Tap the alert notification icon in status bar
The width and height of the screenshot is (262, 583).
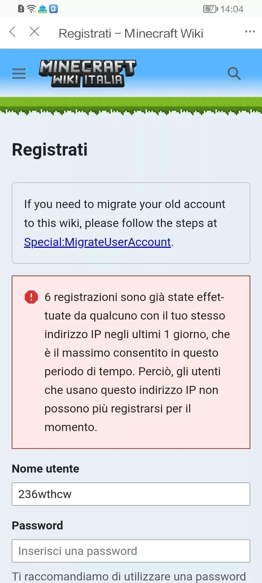tap(21, 9)
